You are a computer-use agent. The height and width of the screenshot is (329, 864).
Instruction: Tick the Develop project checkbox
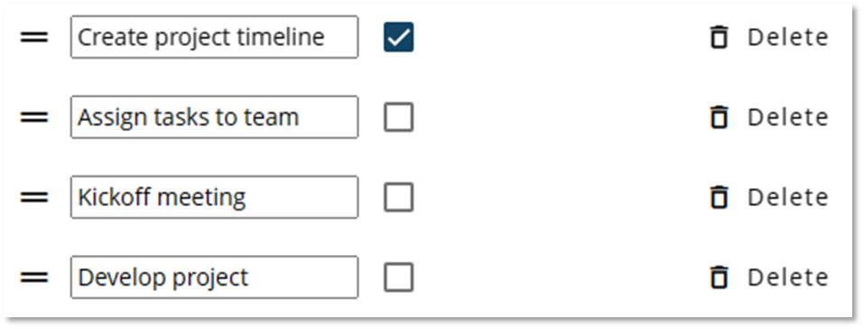(x=398, y=277)
